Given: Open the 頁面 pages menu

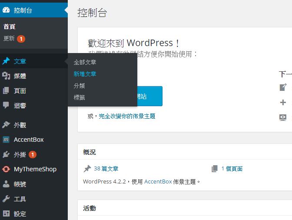Looking at the screenshot, I should tap(34, 90).
